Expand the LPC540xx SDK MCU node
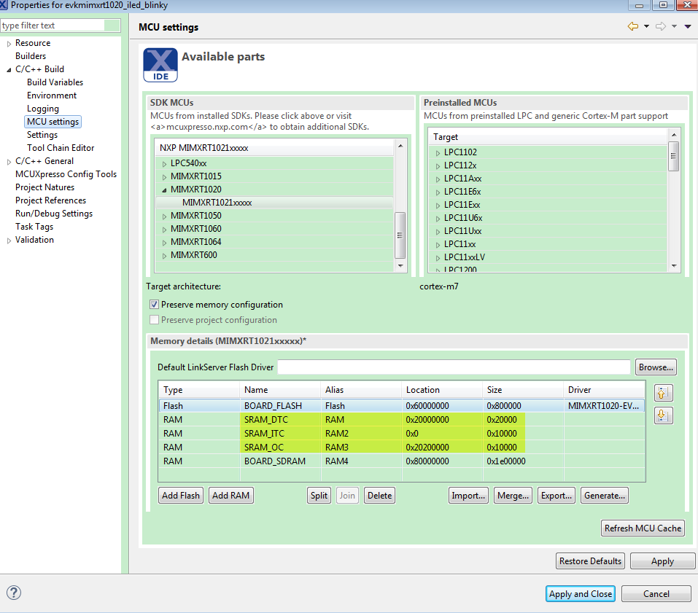Screen dimensions: 698x613 click(164, 164)
